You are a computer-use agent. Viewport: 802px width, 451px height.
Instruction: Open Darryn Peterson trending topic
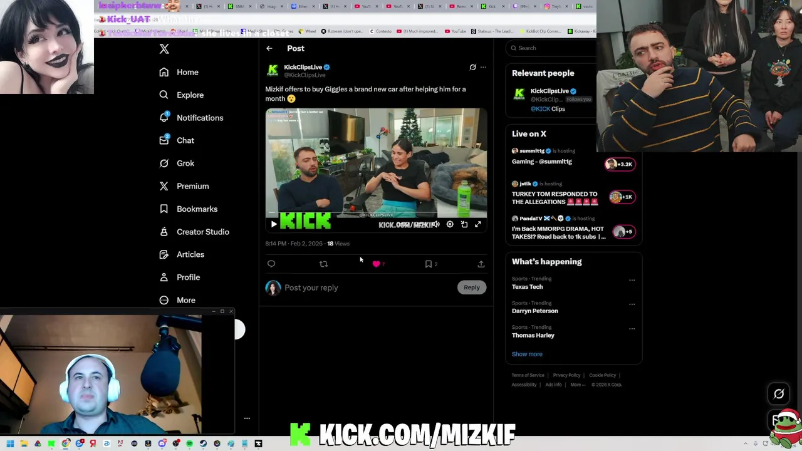click(534, 311)
